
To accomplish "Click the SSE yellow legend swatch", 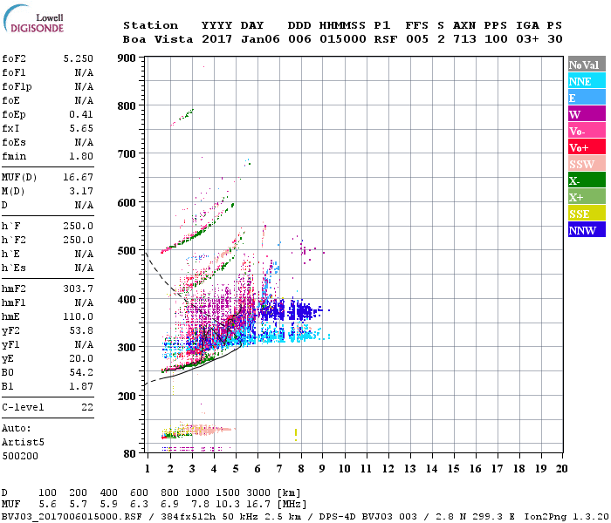I will pyautogui.click(x=585, y=214).
